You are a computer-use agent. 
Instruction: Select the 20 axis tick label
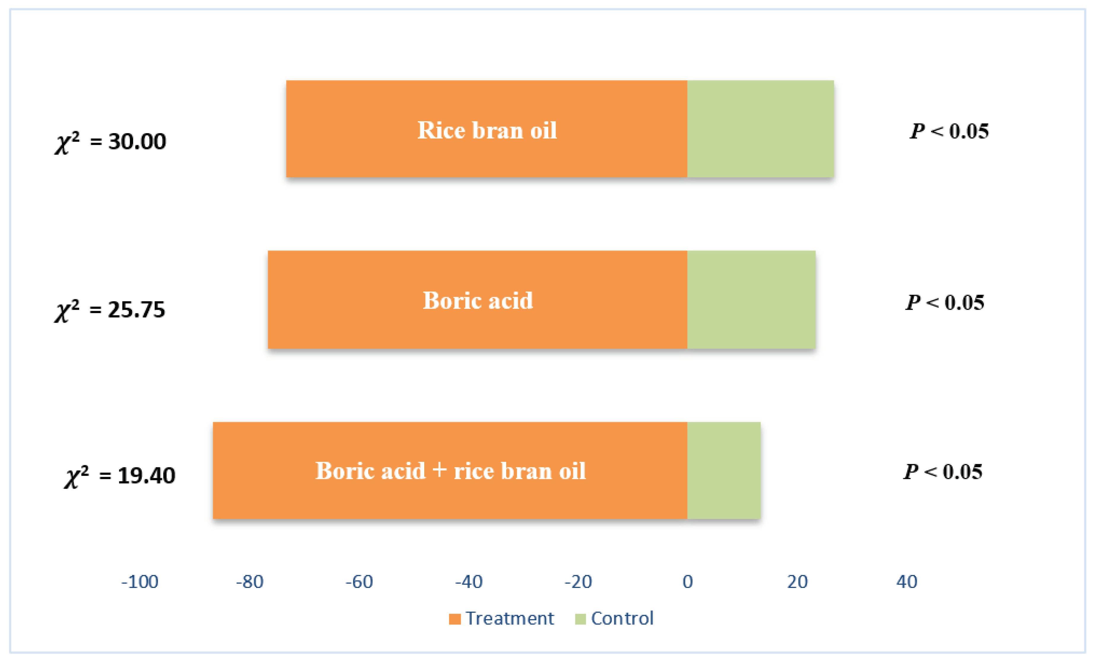click(x=797, y=581)
